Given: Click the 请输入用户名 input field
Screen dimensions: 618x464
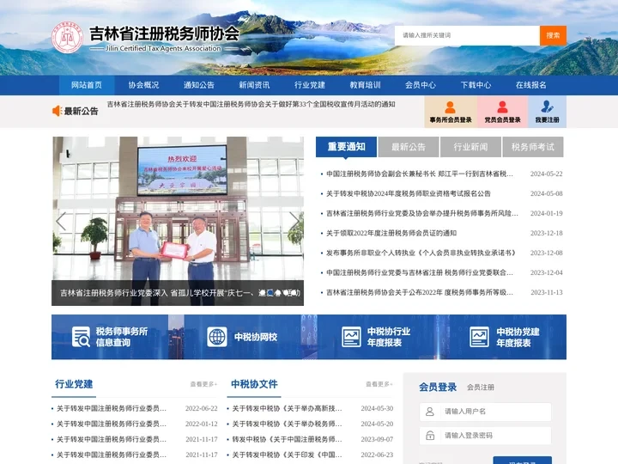Looking at the screenshot, I should click(x=485, y=412).
